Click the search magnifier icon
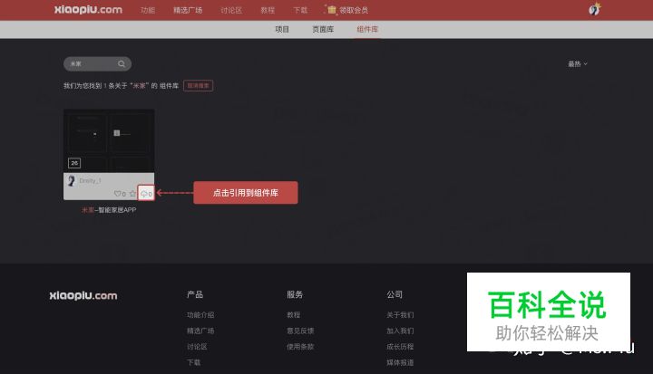 (122, 64)
